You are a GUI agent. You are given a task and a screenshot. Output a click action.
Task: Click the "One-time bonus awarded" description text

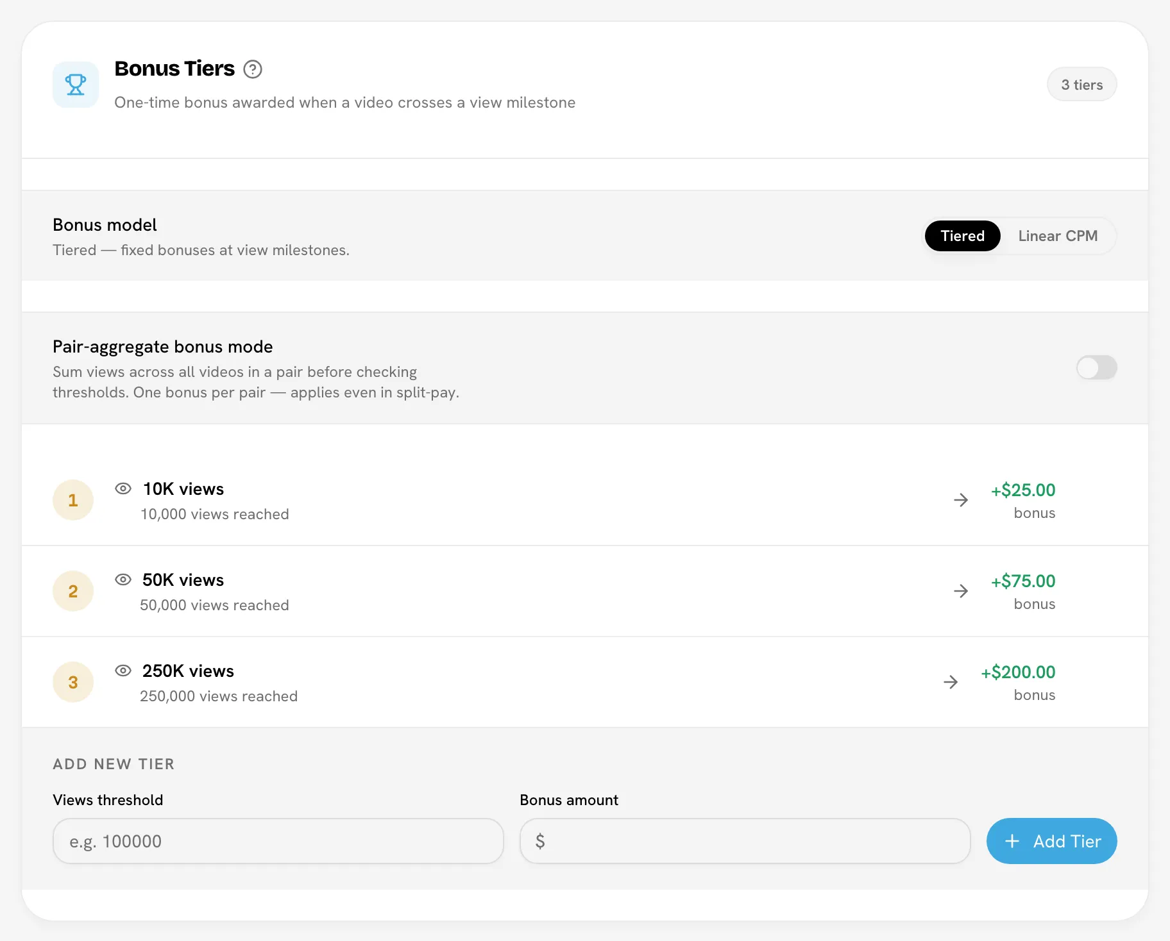345,103
